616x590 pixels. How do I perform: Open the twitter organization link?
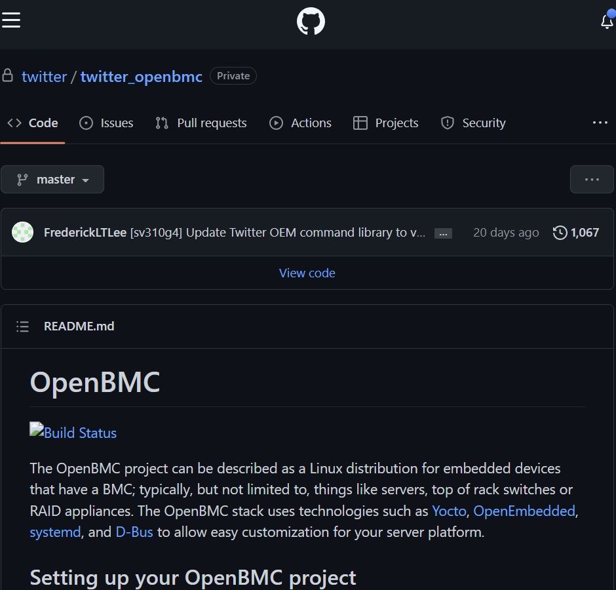tap(44, 76)
